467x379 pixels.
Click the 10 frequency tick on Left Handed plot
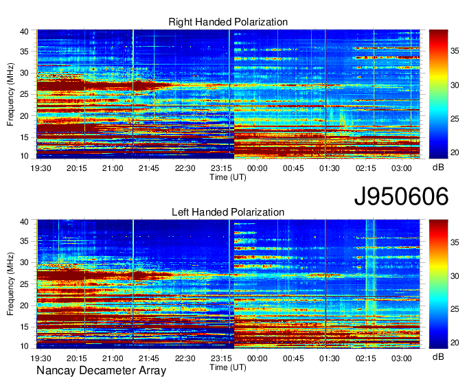[x=24, y=346]
